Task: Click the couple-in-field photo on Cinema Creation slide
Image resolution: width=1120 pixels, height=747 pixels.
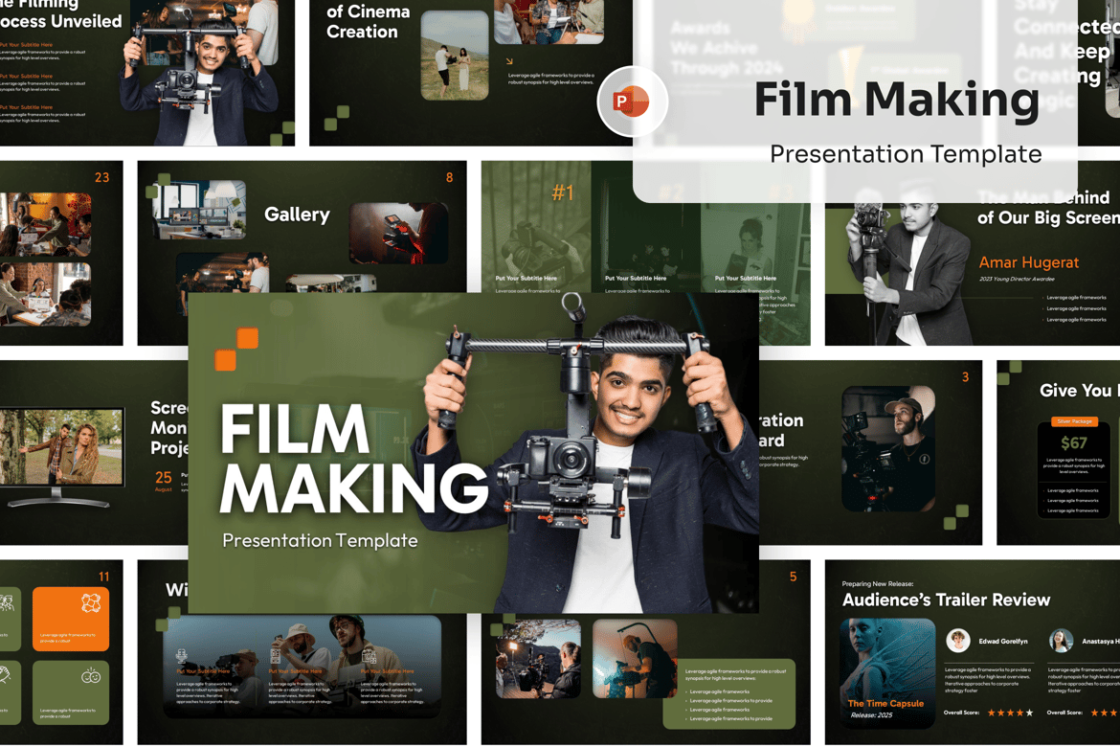Action: [455, 55]
